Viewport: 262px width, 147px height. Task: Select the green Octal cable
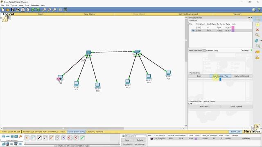click(82, 138)
